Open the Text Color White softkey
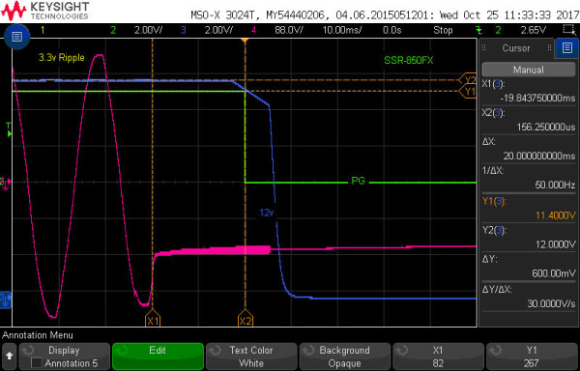The height and width of the screenshot is (371, 580). 251,357
